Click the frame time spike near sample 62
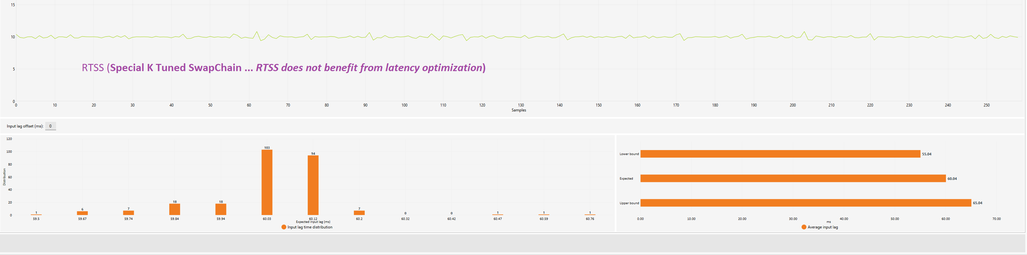Image resolution: width=1027 pixels, height=255 pixels. click(x=257, y=32)
